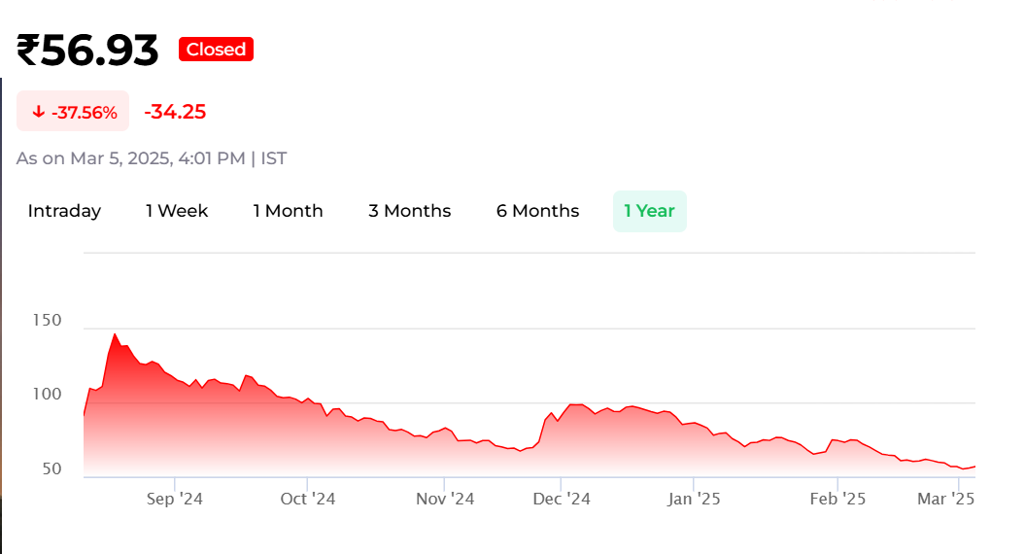Click the Feb '25 axis label
1025x554 pixels.
[837, 499]
